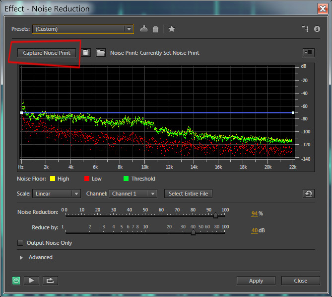The image size is (332, 297).
Task: Apply the noise reduction effect
Action: pyautogui.click(x=256, y=281)
